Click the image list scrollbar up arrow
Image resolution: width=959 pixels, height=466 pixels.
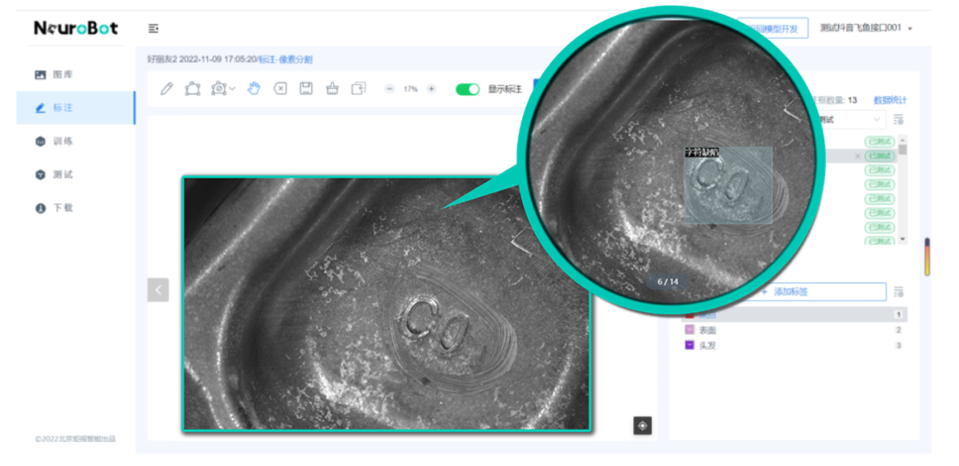(x=903, y=140)
